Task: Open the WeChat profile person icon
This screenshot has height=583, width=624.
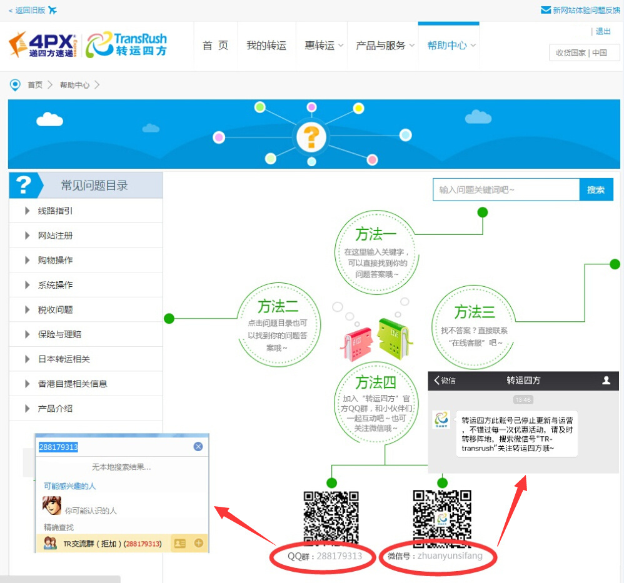Action: click(x=606, y=380)
